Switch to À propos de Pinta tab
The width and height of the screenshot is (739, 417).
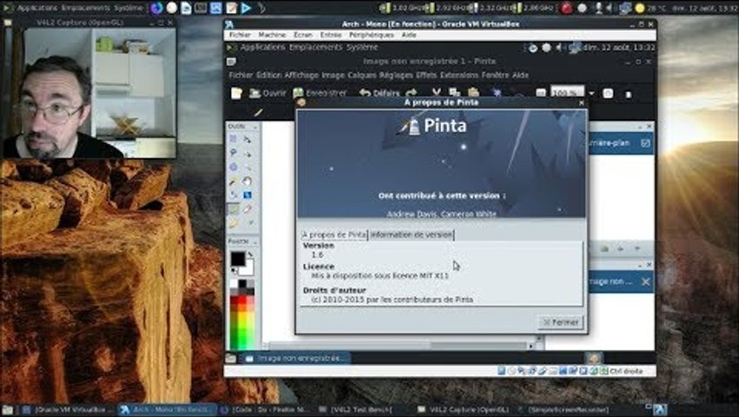334,235
